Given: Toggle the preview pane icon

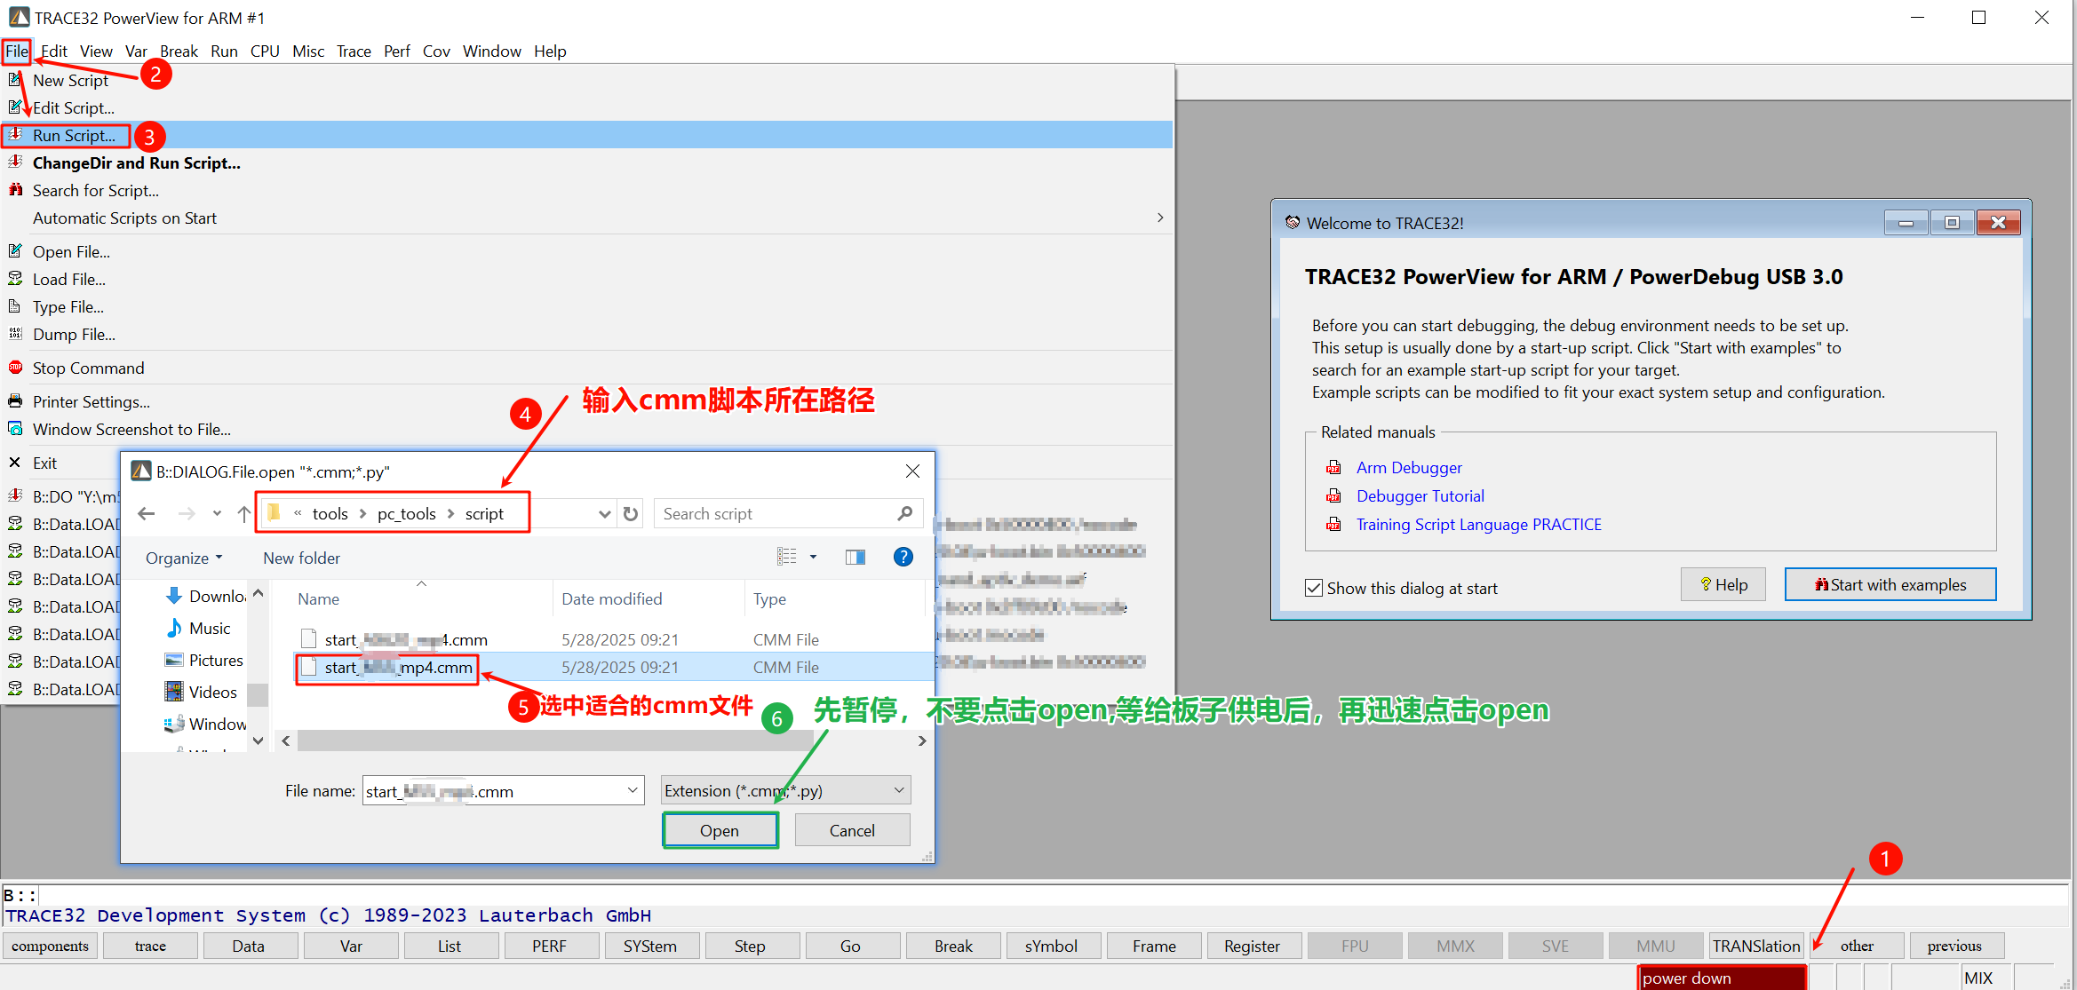Looking at the screenshot, I should [855, 557].
